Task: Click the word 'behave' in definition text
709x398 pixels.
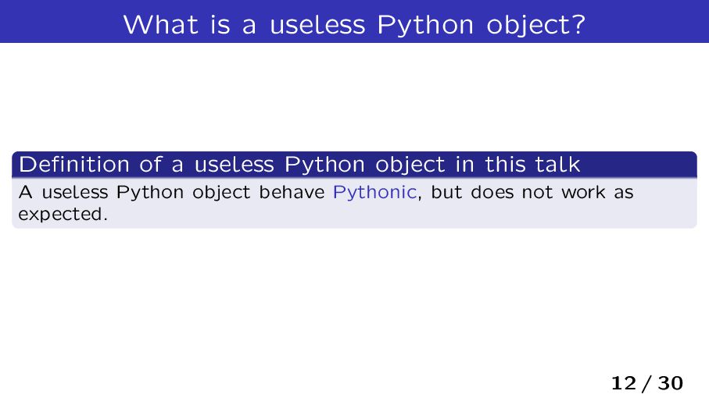Action: coord(292,192)
